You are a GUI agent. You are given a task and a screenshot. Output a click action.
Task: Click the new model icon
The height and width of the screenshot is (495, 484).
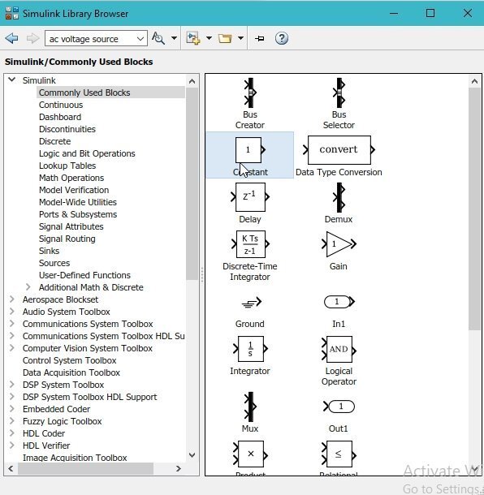193,38
